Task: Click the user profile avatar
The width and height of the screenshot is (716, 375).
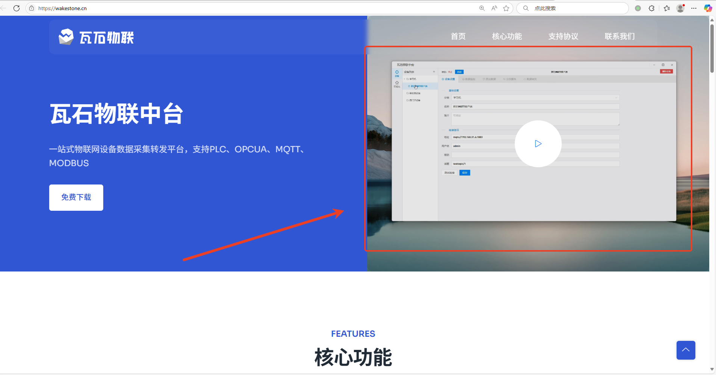Action: tap(680, 8)
